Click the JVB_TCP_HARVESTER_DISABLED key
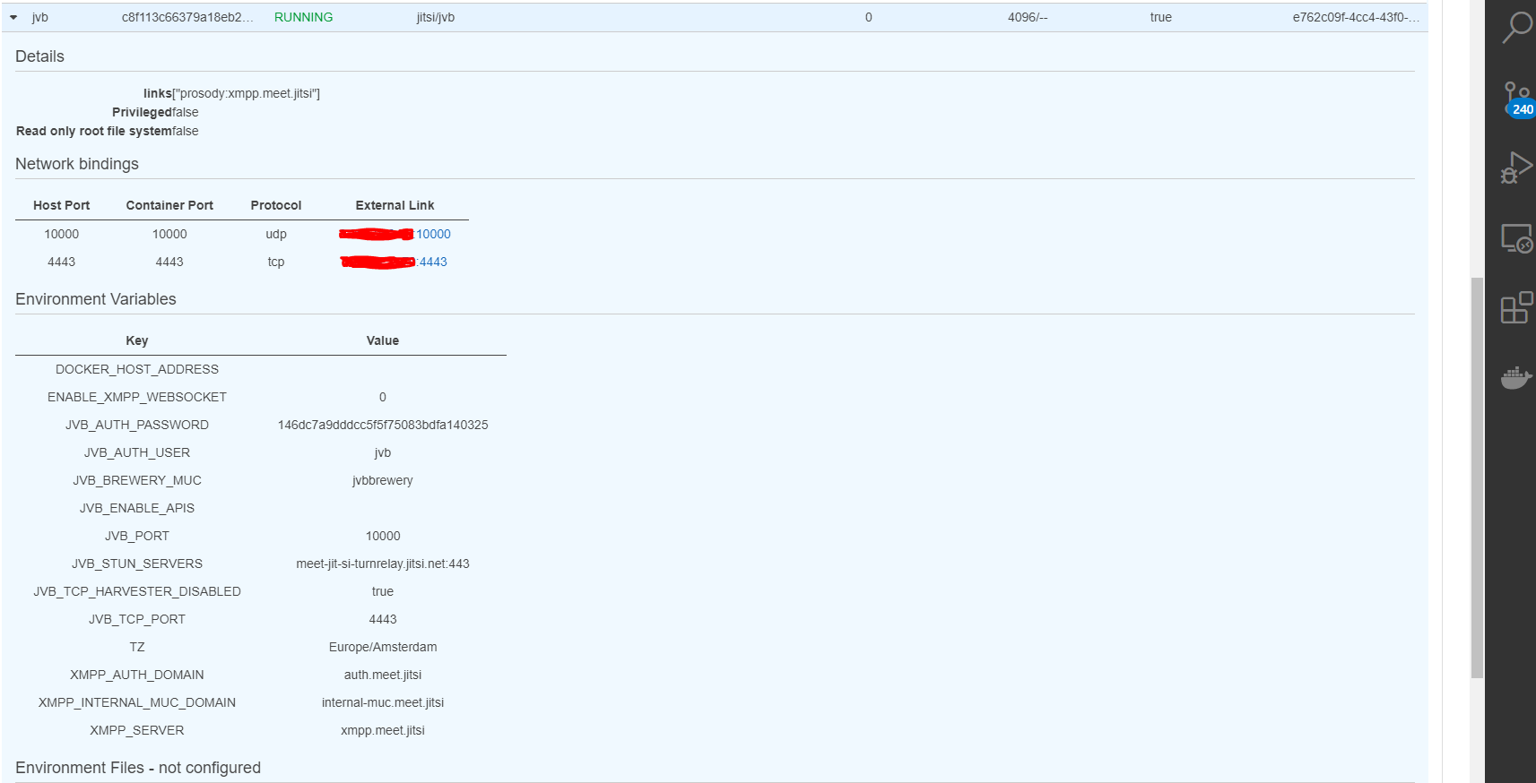 click(137, 592)
